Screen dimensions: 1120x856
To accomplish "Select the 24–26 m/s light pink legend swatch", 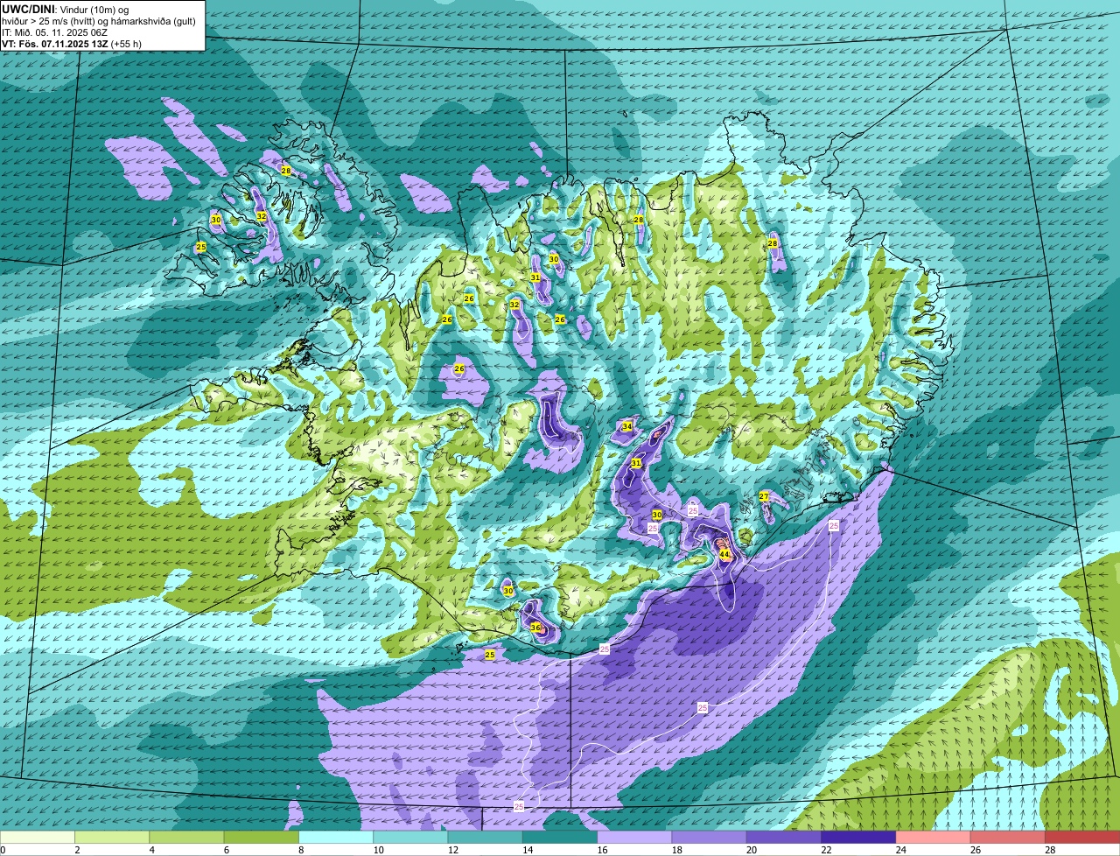I will [934, 837].
